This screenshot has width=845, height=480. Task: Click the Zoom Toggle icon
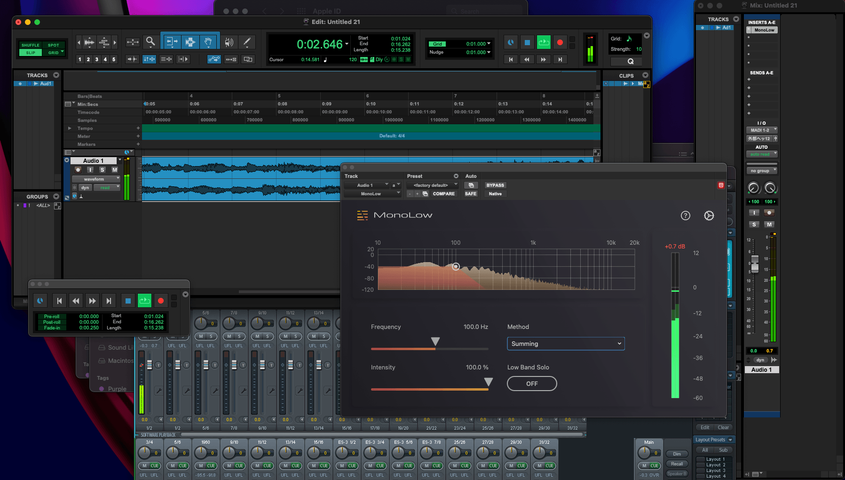[133, 42]
